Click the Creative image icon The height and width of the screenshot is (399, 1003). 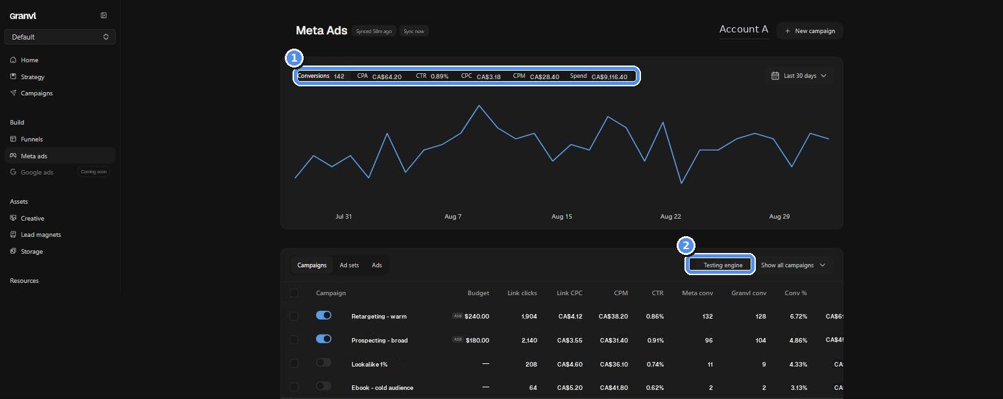coord(13,218)
